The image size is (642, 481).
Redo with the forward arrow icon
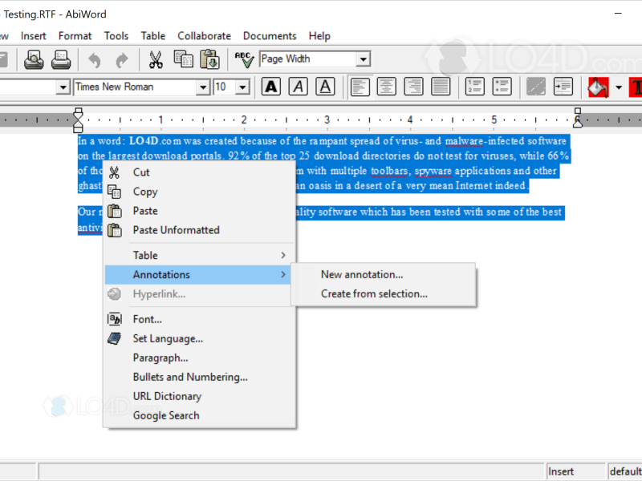tap(122, 60)
